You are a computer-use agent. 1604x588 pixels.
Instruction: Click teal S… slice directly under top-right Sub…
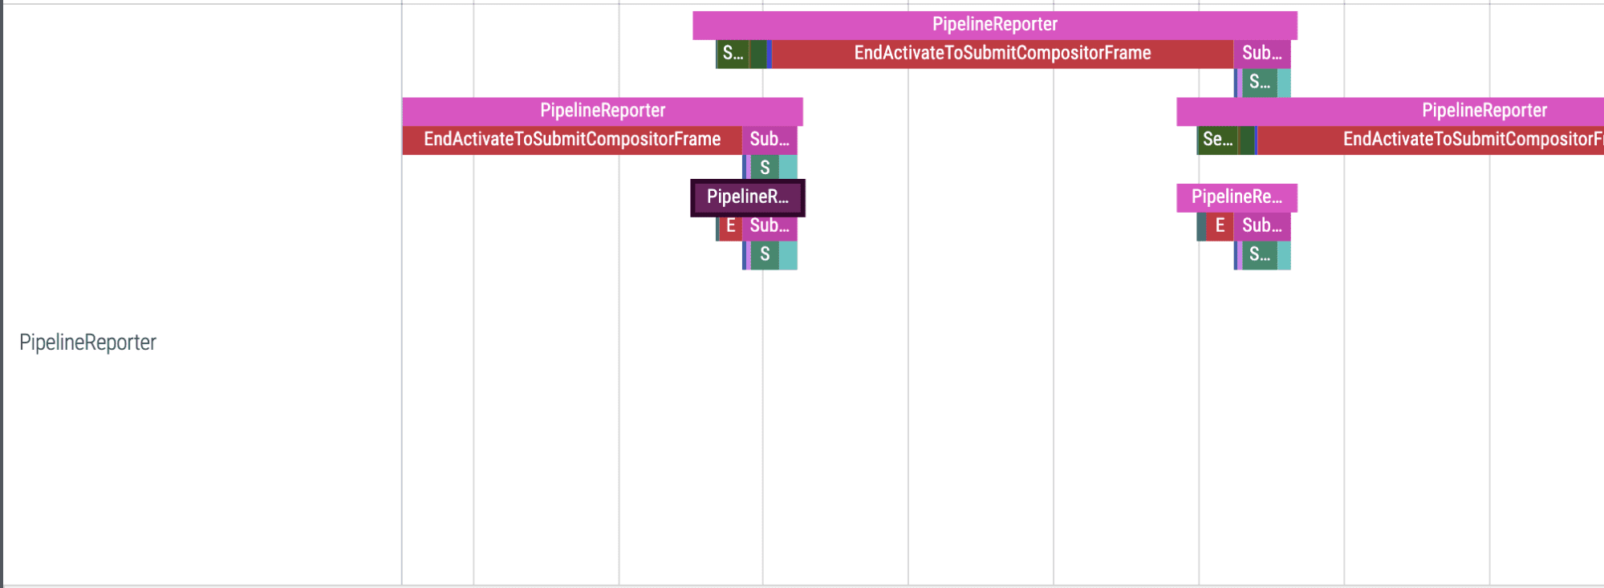coord(1259,83)
